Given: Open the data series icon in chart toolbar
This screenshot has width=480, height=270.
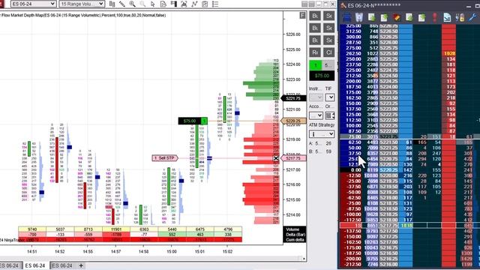Looking at the screenshot, I should 184,4.
